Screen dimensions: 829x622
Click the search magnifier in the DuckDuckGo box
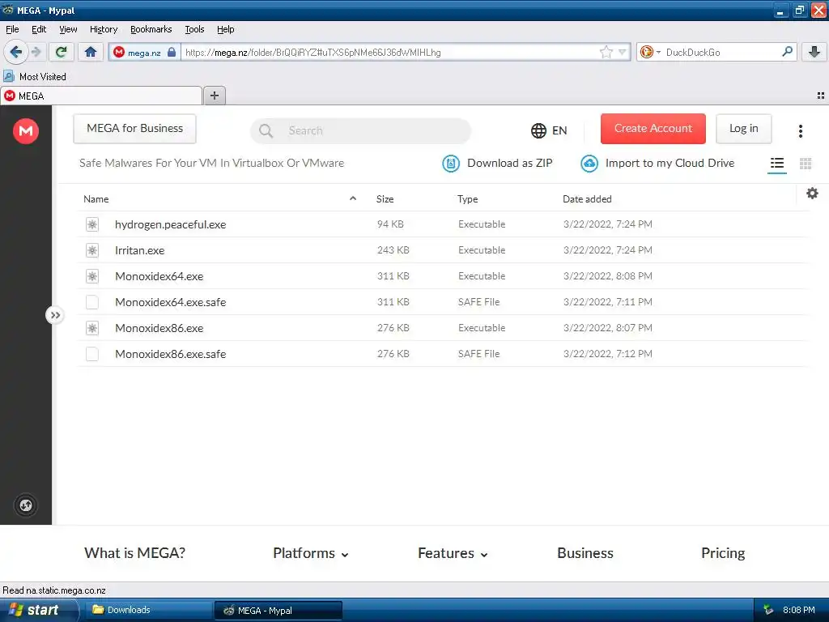click(787, 51)
